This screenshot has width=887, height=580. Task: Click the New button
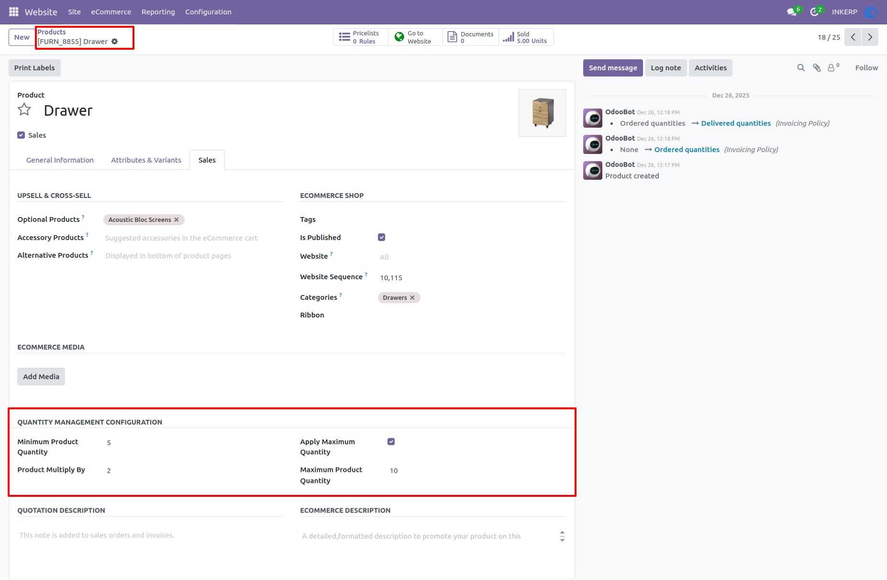[22, 37]
